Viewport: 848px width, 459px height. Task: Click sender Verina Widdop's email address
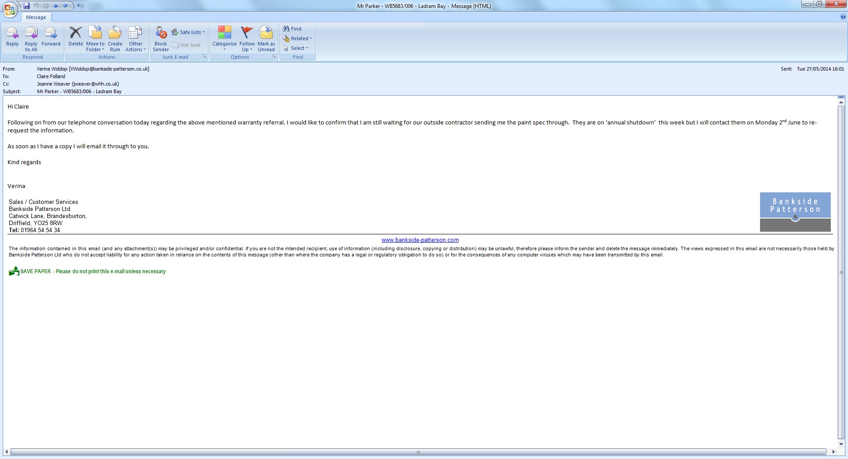[109, 69]
